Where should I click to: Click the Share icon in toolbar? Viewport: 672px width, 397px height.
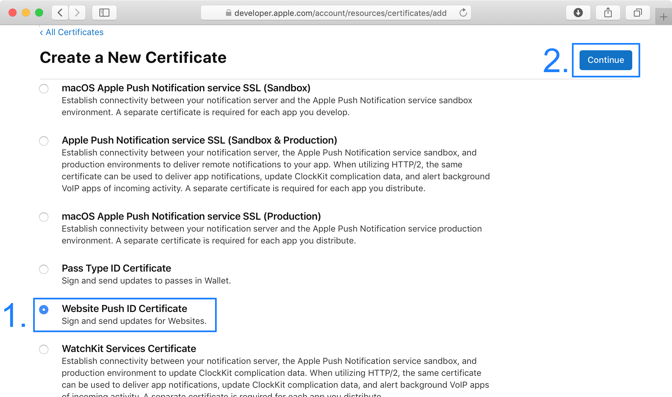pyautogui.click(x=608, y=13)
